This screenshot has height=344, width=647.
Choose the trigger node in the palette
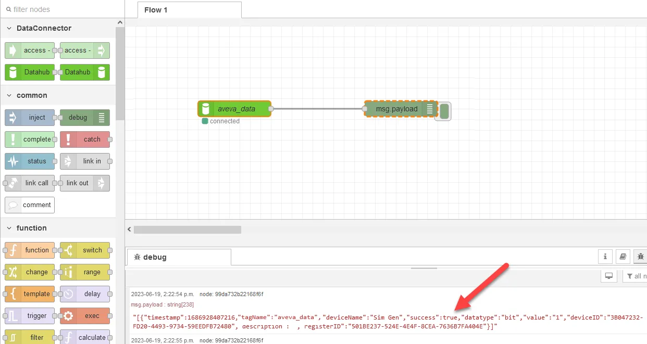coord(30,316)
